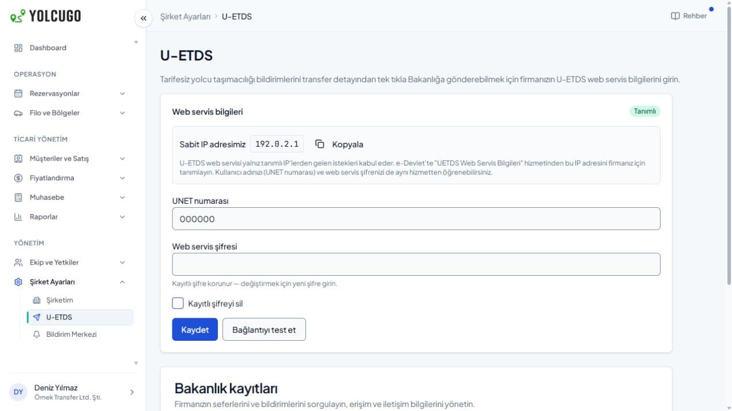
Task: Click the Bakanlık kayıtları heading
Action: tap(227, 387)
